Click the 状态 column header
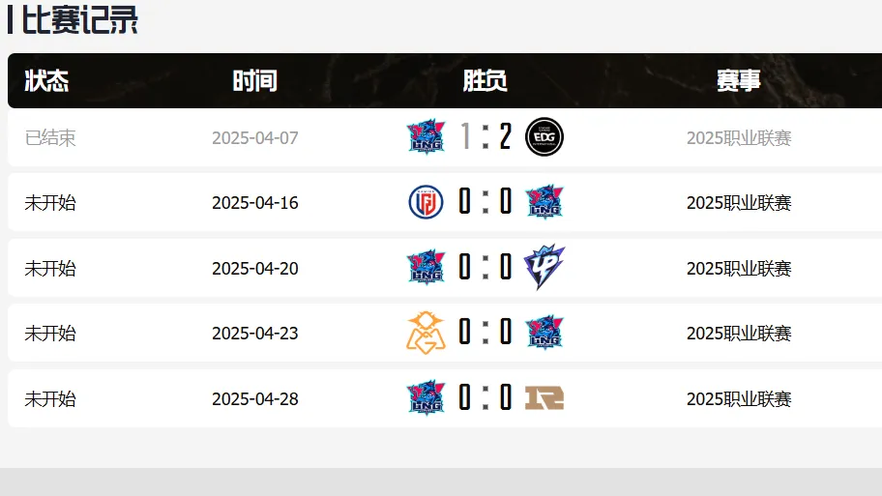This screenshot has height=496, width=882. click(x=46, y=81)
